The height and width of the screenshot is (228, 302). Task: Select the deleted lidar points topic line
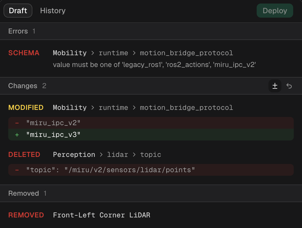pyautogui.click(x=151, y=170)
